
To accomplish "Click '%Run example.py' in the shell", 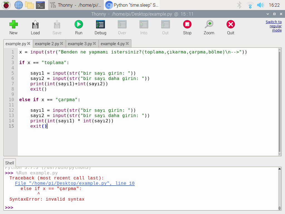I will click(37, 173).
